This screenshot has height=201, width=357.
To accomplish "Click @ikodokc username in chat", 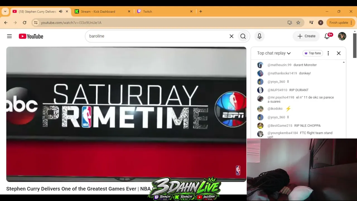I will pos(275,109).
